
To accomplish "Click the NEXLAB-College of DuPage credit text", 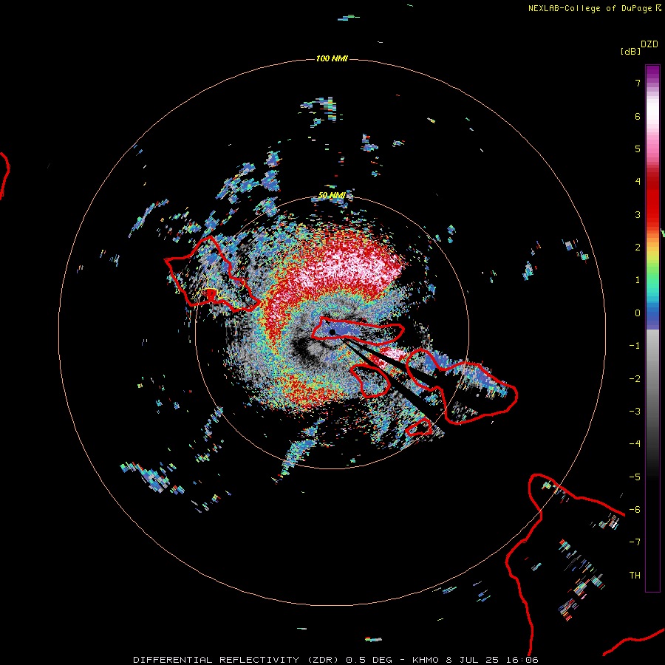I will pos(591,8).
